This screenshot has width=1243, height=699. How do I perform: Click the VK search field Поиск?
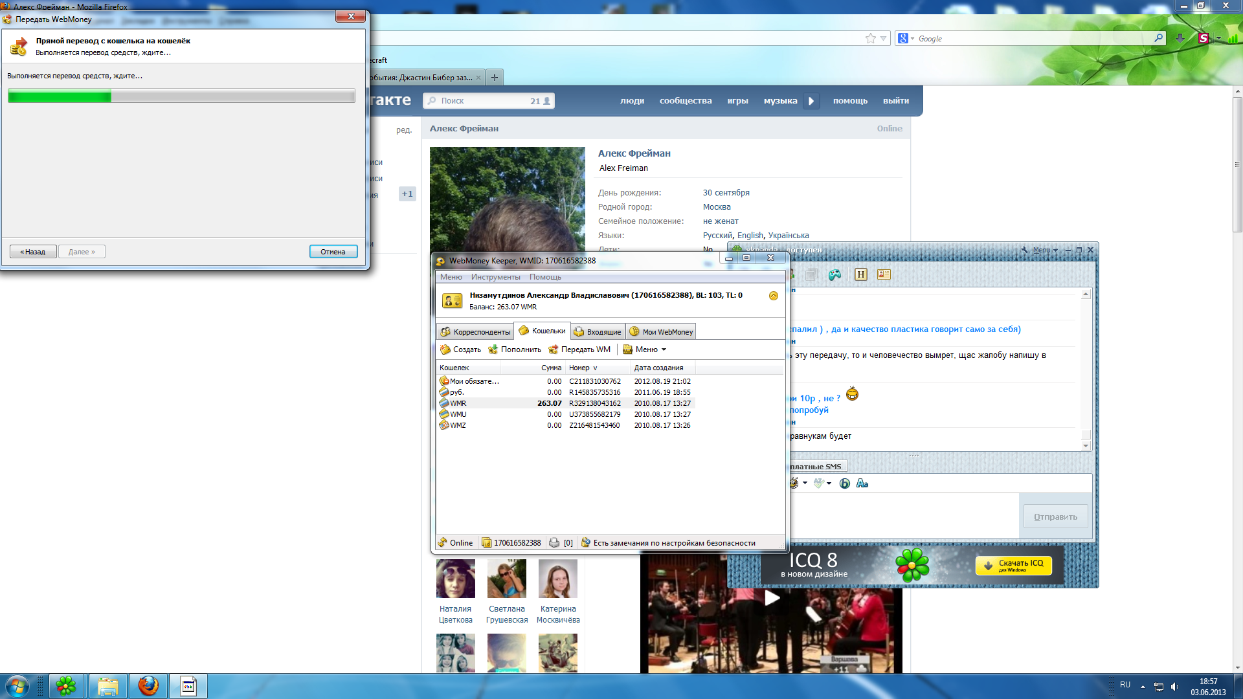[489, 101]
